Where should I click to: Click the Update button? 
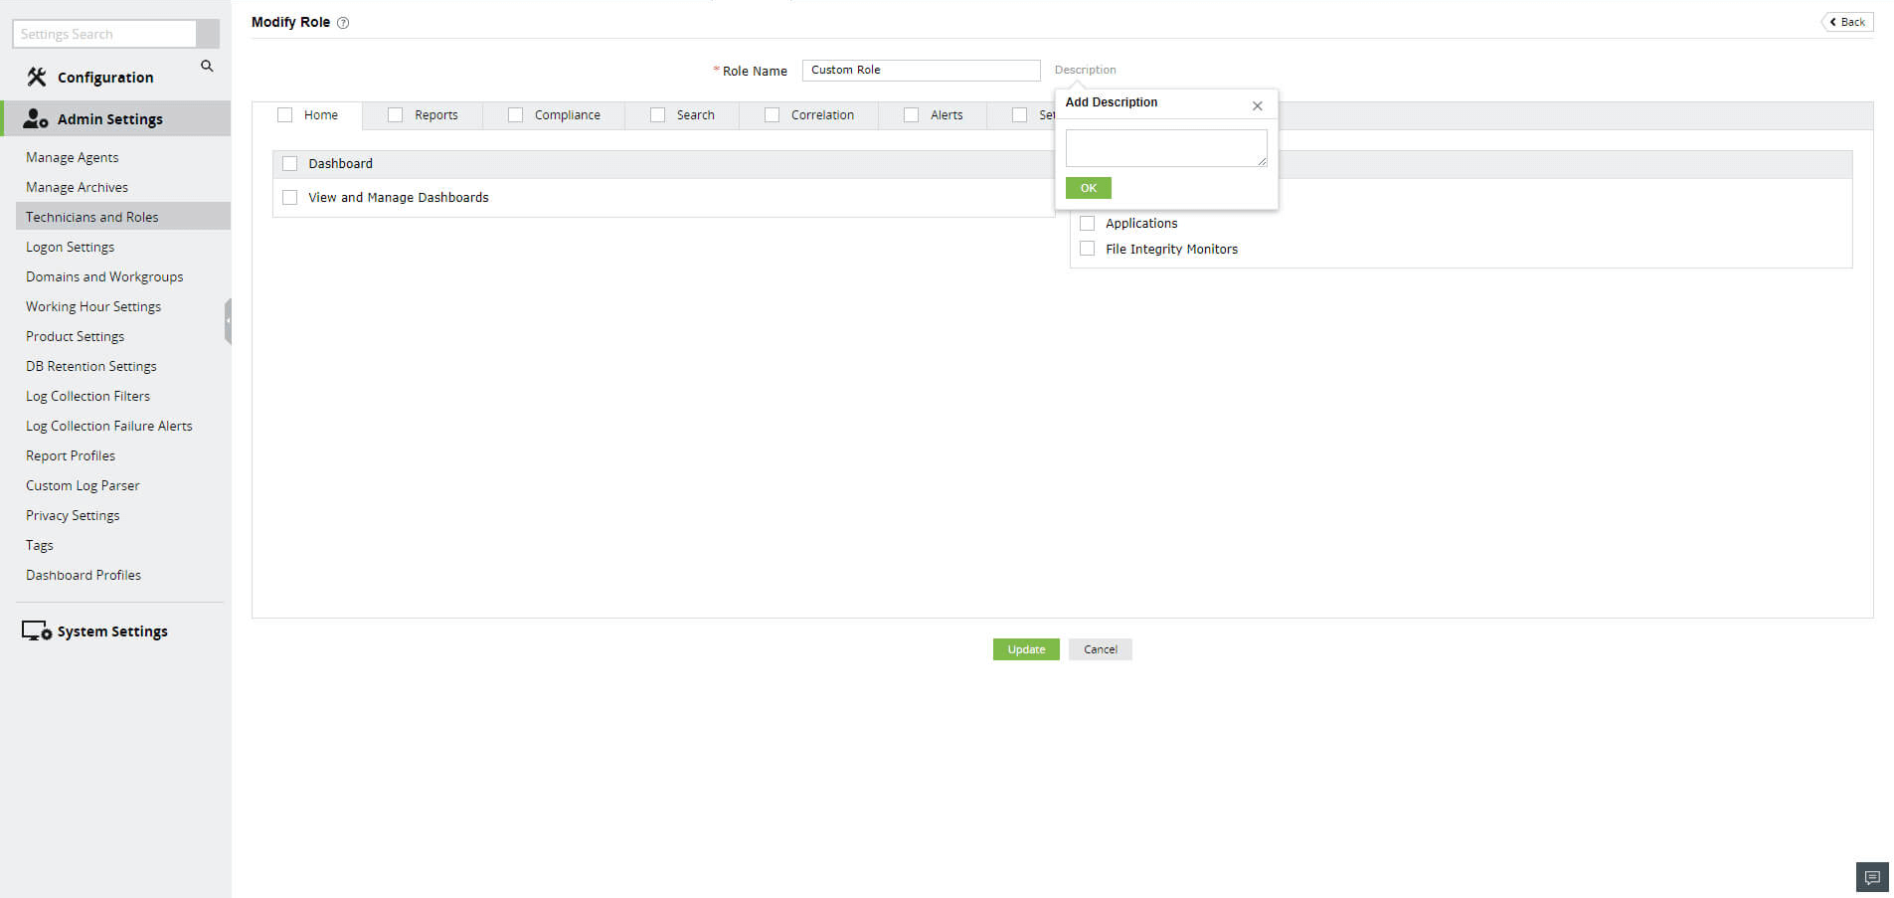click(x=1026, y=649)
